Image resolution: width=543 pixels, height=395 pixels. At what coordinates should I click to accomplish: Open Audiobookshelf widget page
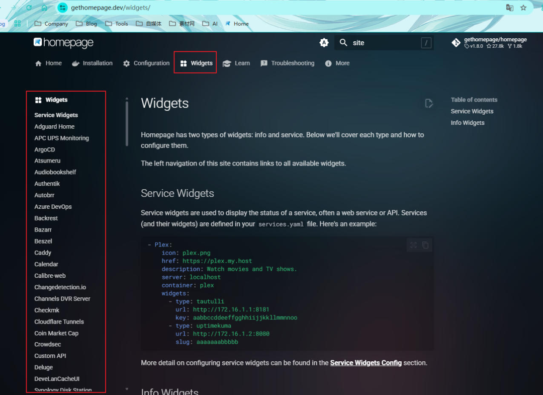coord(55,172)
